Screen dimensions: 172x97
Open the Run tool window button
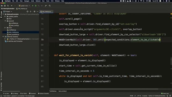pos(6,93)
